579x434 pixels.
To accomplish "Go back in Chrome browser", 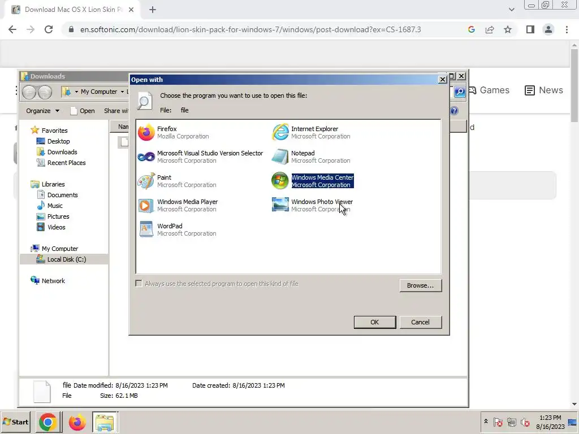I will click(x=12, y=29).
